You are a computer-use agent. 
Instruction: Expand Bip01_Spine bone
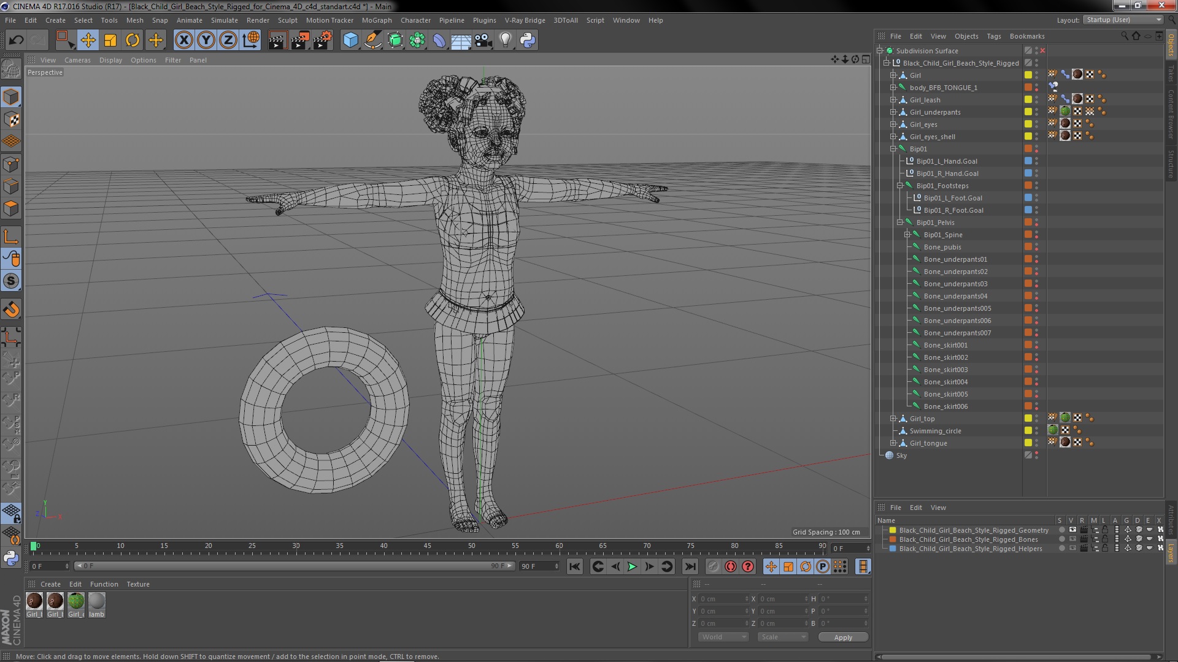pos(907,235)
